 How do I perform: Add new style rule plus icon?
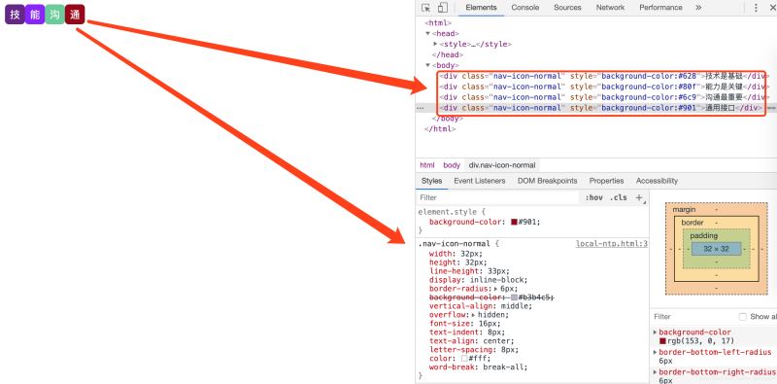point(639,197)
